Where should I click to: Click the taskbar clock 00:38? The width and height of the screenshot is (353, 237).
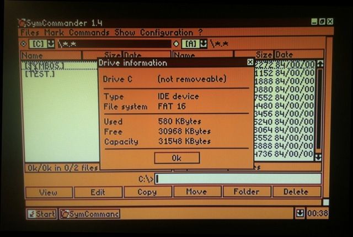click(x=318, y=213)
